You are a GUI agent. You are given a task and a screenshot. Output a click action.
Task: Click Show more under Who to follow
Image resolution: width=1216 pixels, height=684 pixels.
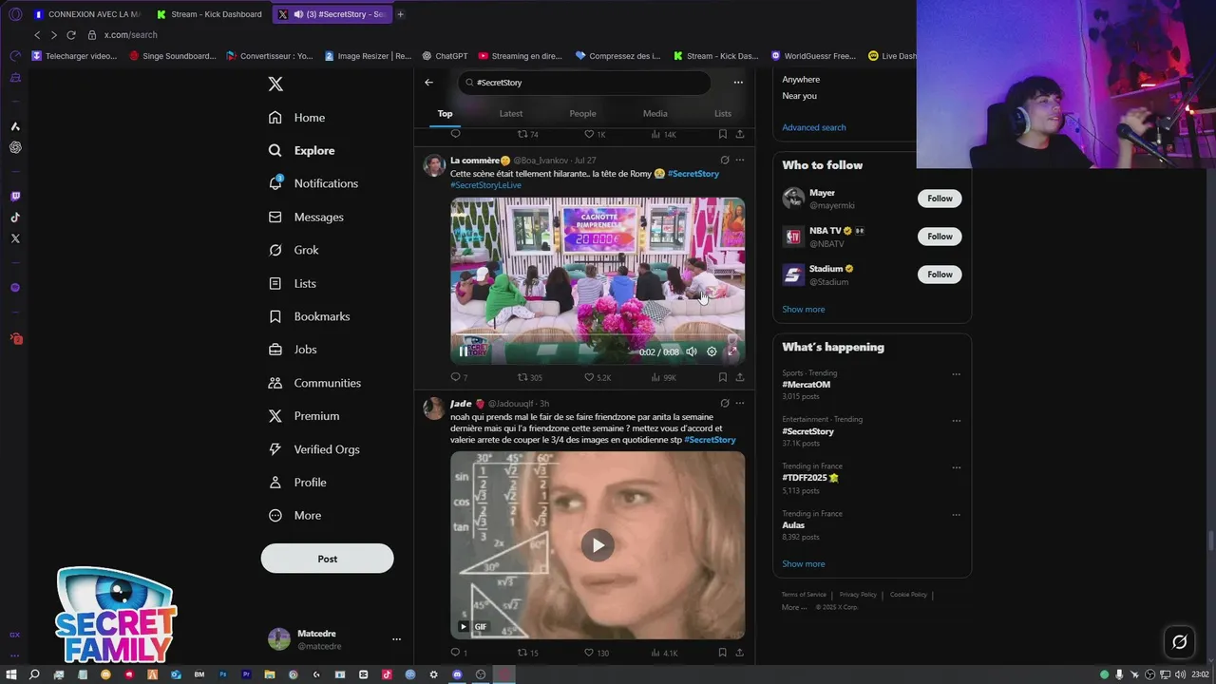[804, 310]
